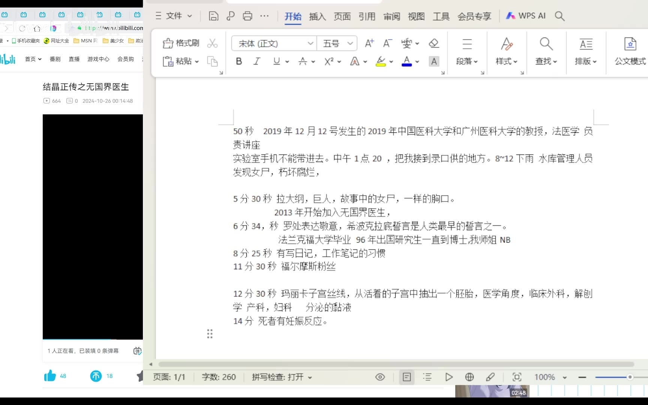Image resolution: width=648 pixels, height=405 pixels.
Task: Click the eraser clear formatting icon
Action: coord(434,43)
